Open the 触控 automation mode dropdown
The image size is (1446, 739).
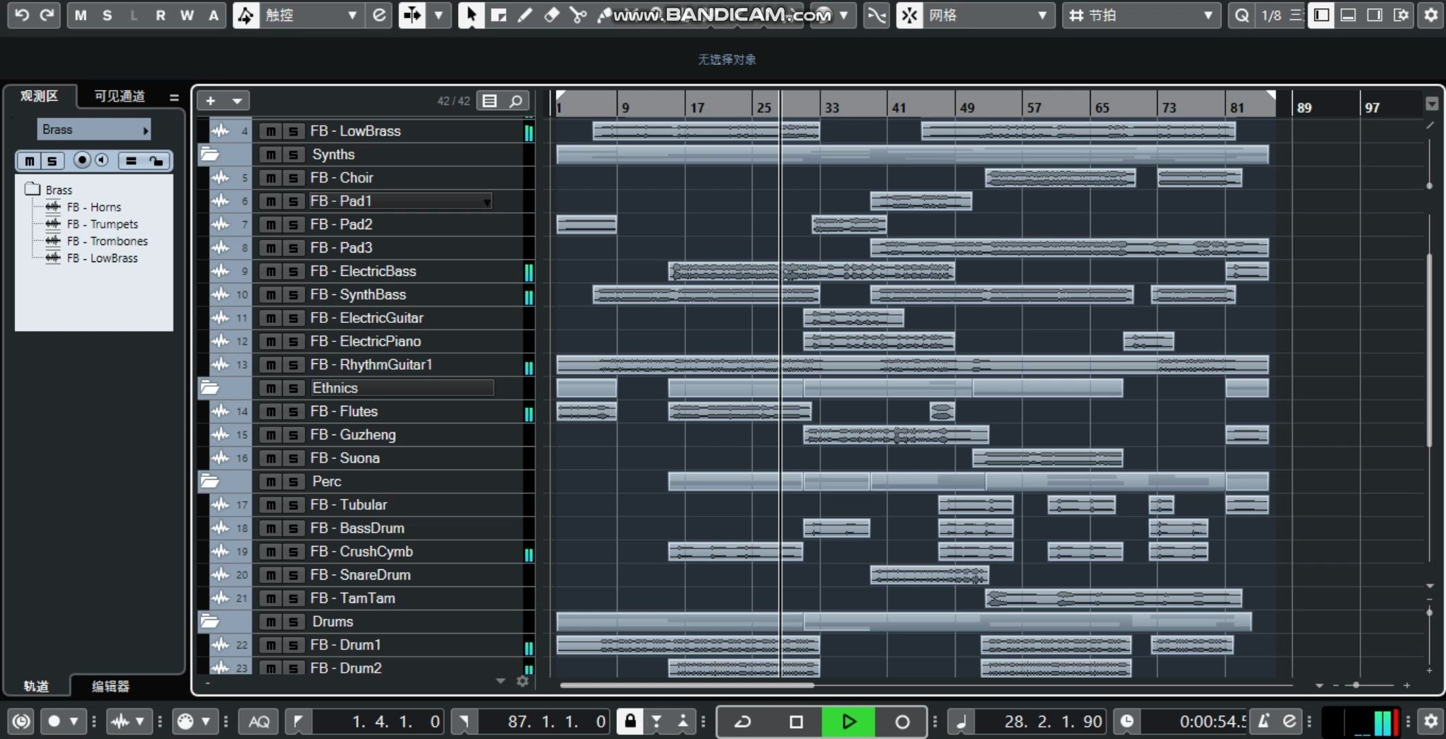(312, 15)
